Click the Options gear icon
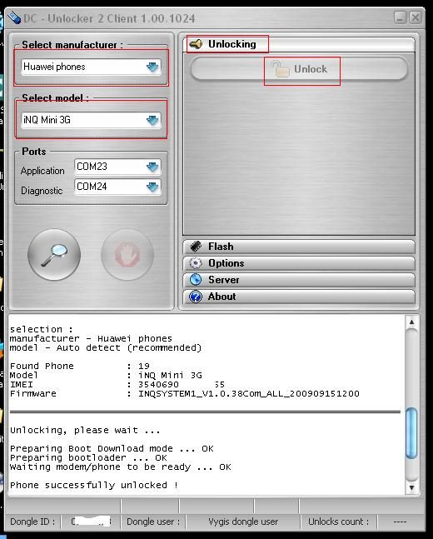 (196, 263)
